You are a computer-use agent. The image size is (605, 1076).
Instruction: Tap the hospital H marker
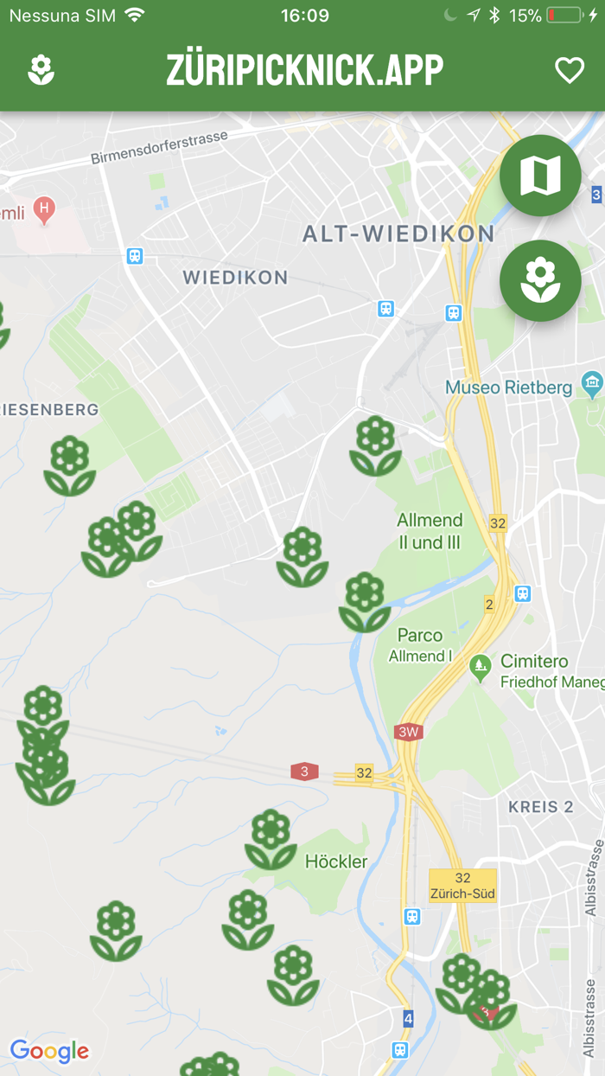click(43, 208)
